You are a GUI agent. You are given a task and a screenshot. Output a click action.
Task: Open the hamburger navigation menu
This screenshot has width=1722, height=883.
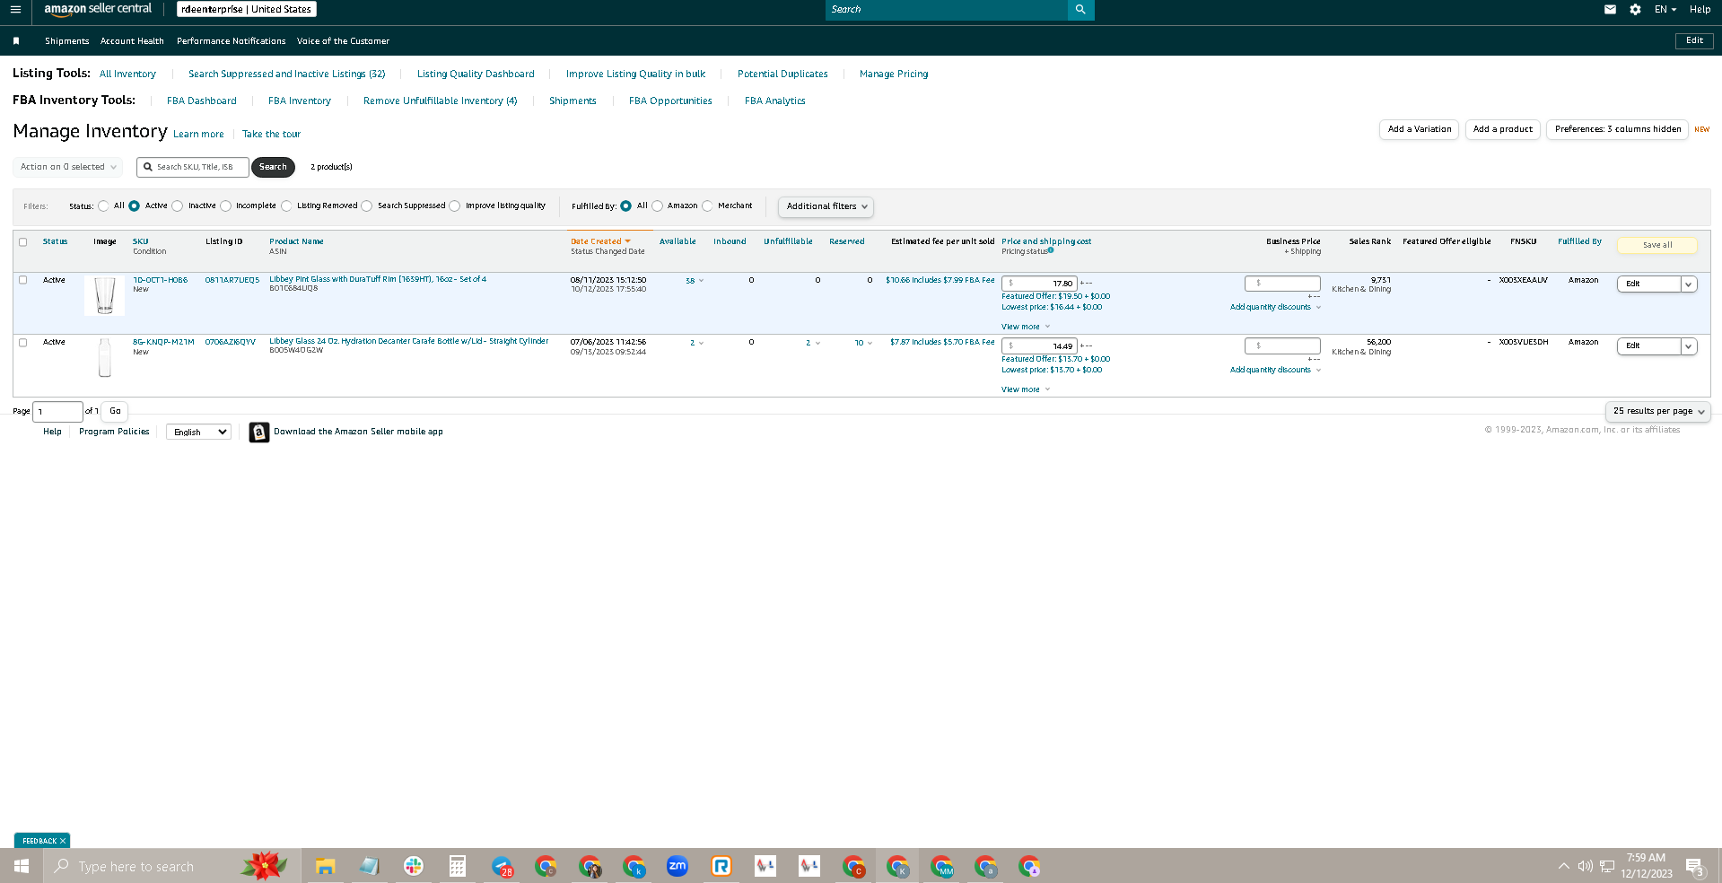coord(15,9)
